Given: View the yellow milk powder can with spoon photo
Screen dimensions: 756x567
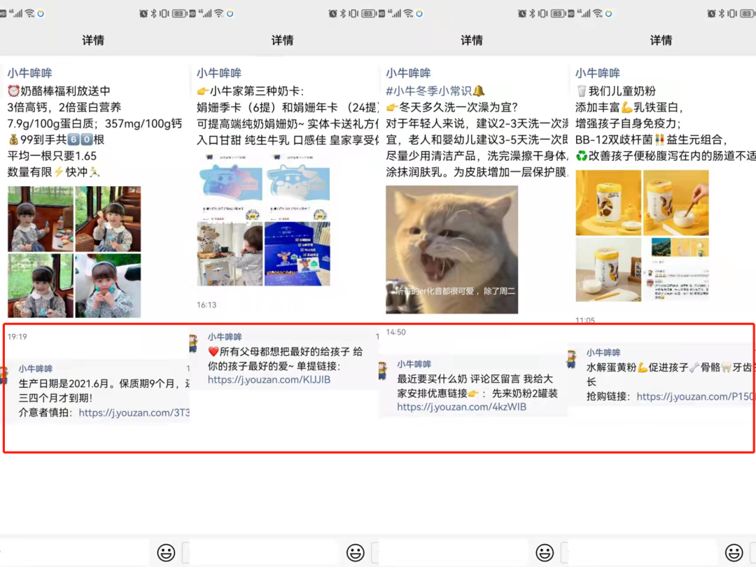Looking at the screenshot, I should tap(675, 203).
